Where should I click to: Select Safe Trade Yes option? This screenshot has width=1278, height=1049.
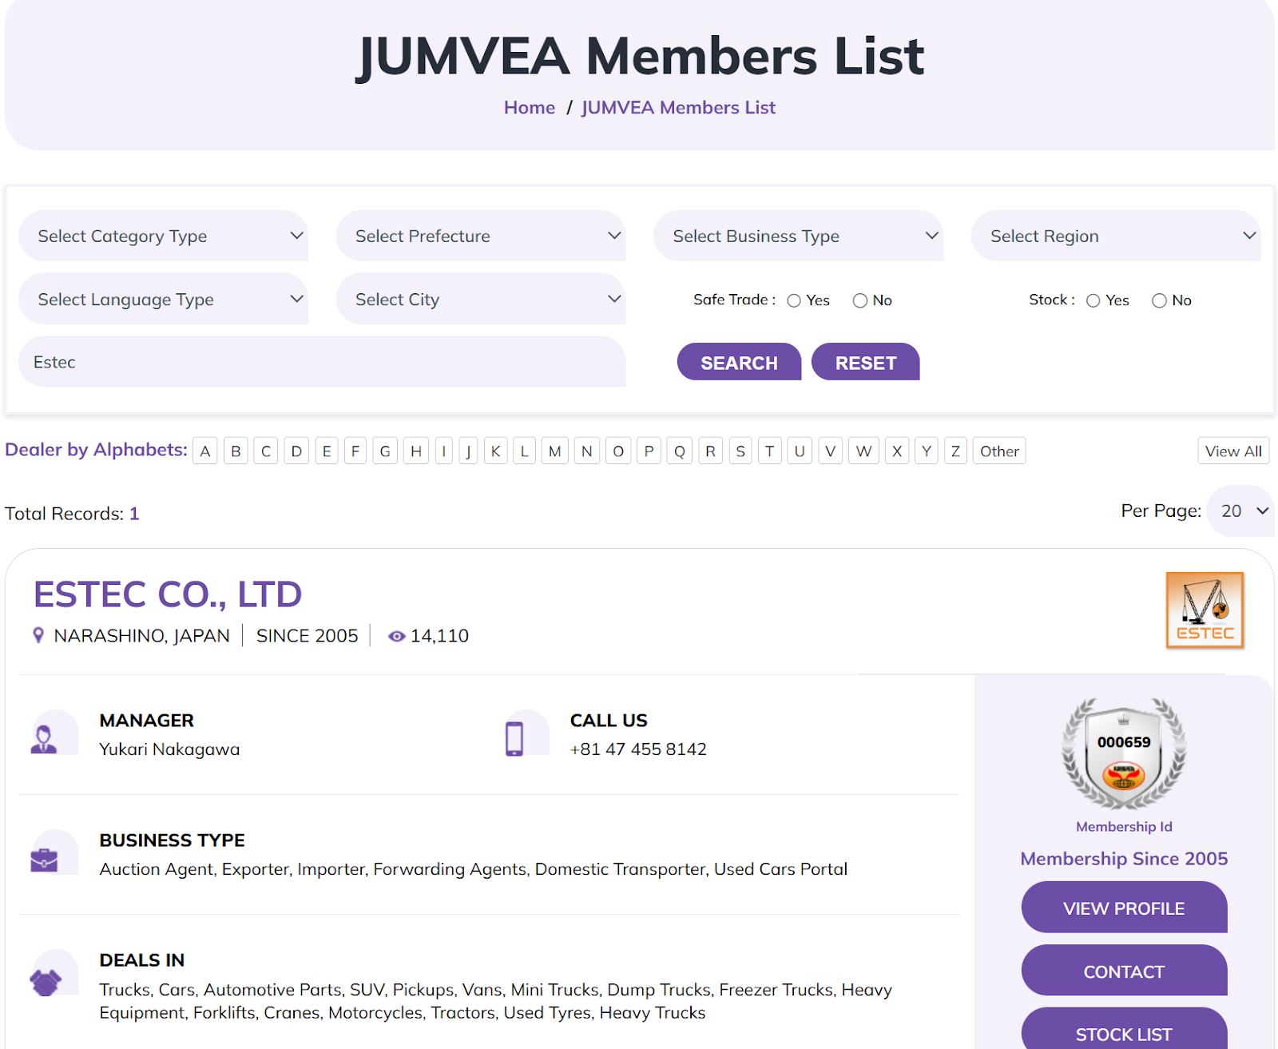(794, 300)
